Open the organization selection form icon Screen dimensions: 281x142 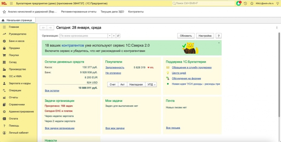click(118, 36)
